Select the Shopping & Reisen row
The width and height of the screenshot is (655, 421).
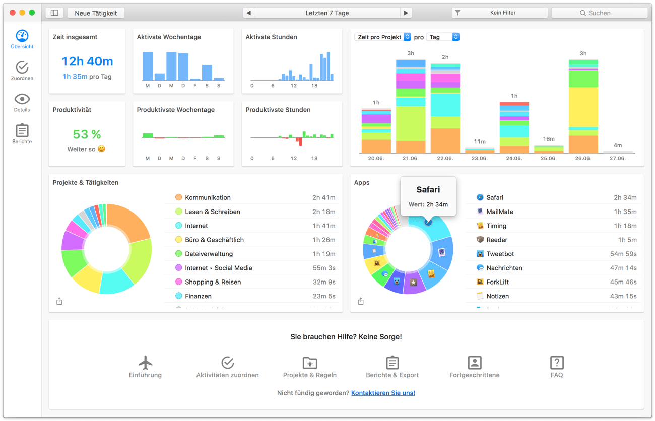253,282
